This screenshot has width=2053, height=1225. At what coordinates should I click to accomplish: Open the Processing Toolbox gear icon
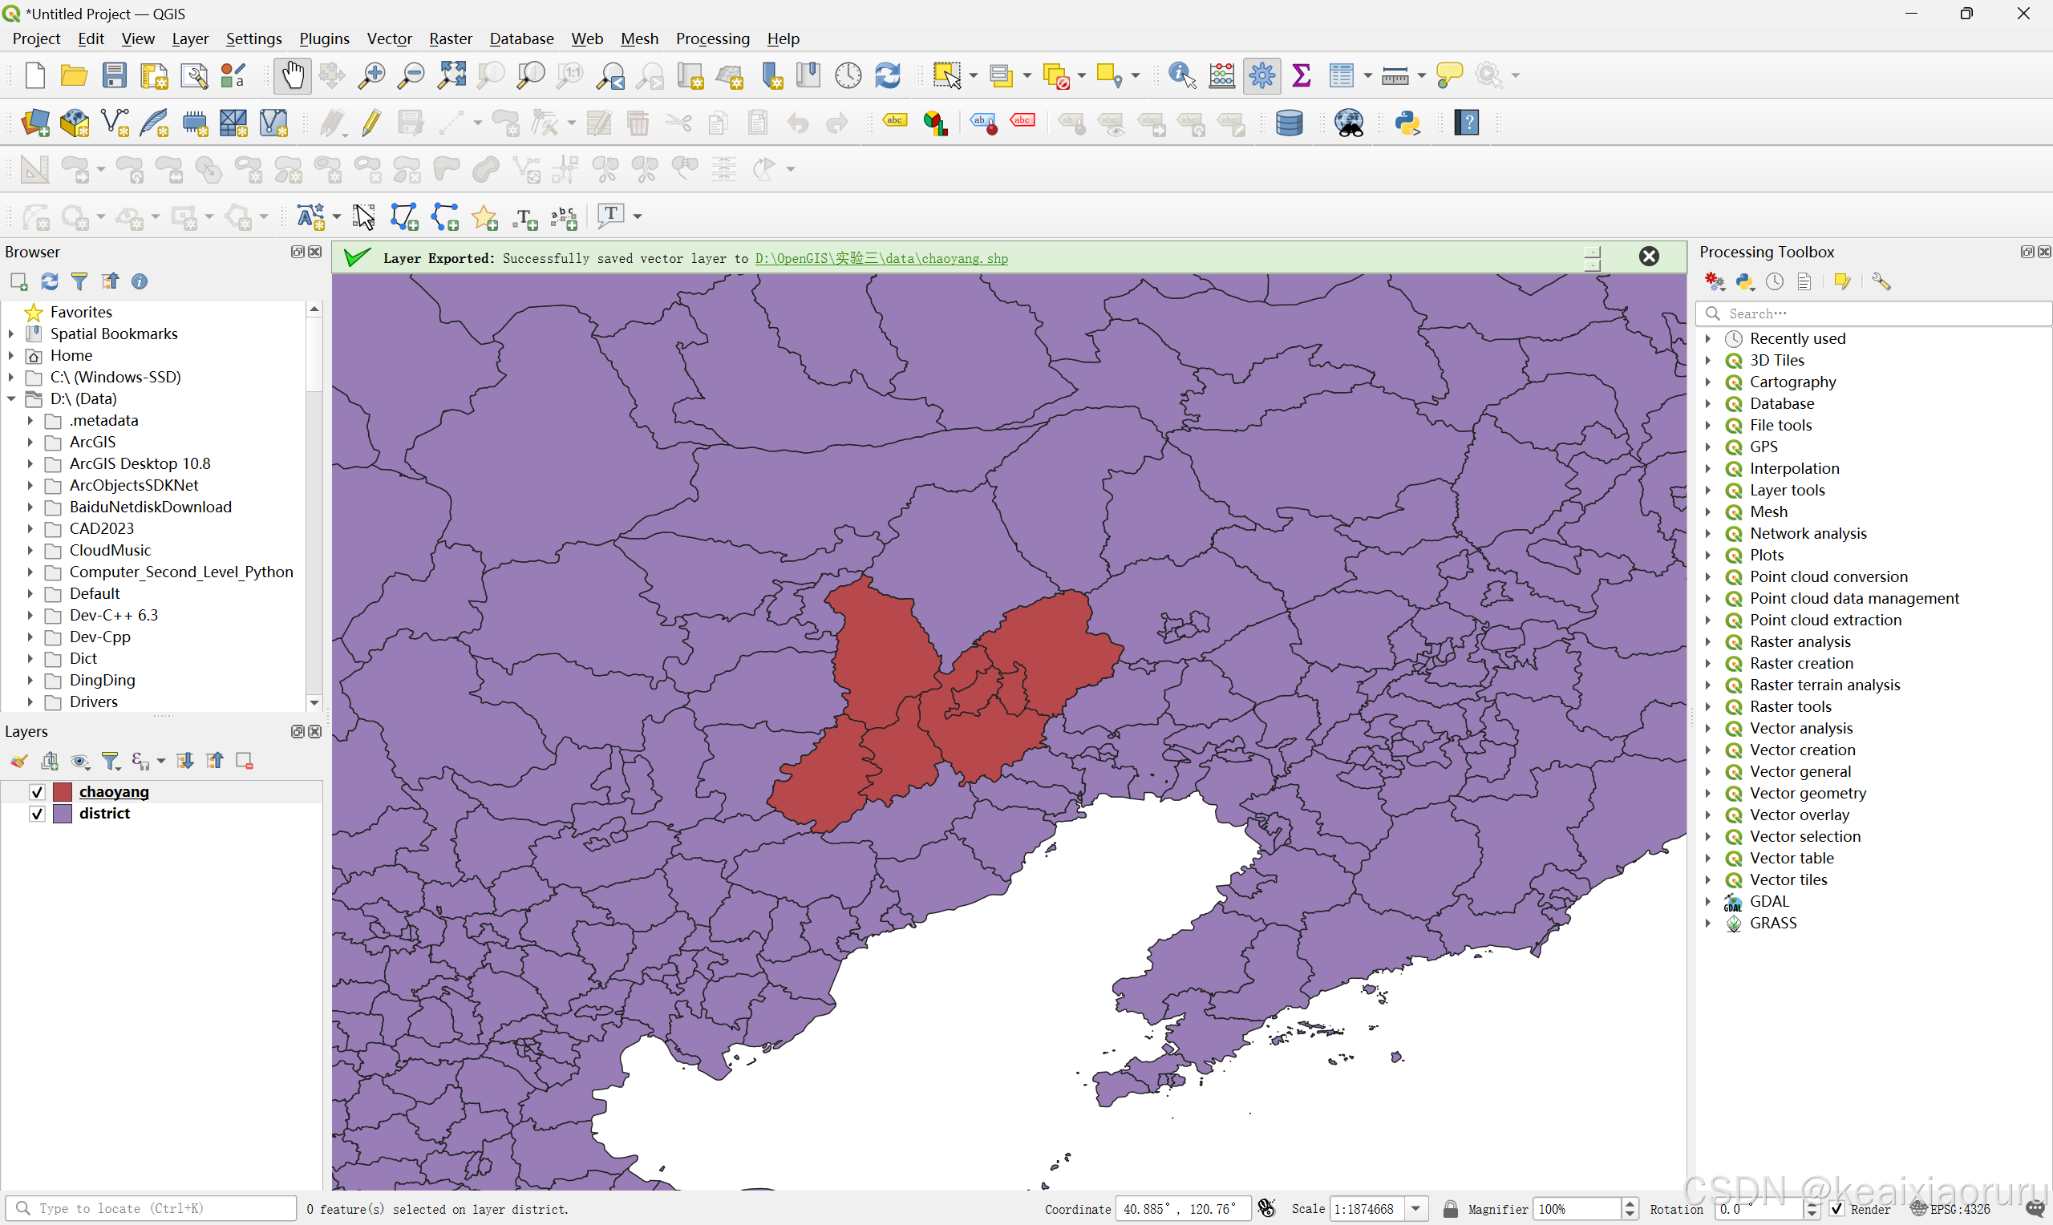pyautogui.click(x=1262, y=76)
